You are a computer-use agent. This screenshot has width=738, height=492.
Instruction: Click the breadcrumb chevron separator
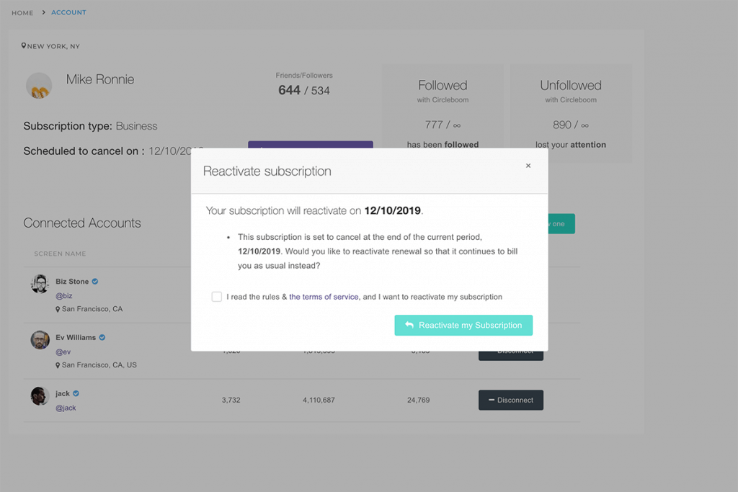(43, 12)
